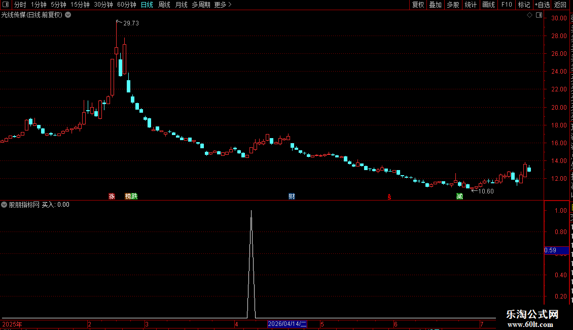Click the buy signal spike peak
Image resolution: width=573 pixels, height=330 pixels.
tap(251, 212)
